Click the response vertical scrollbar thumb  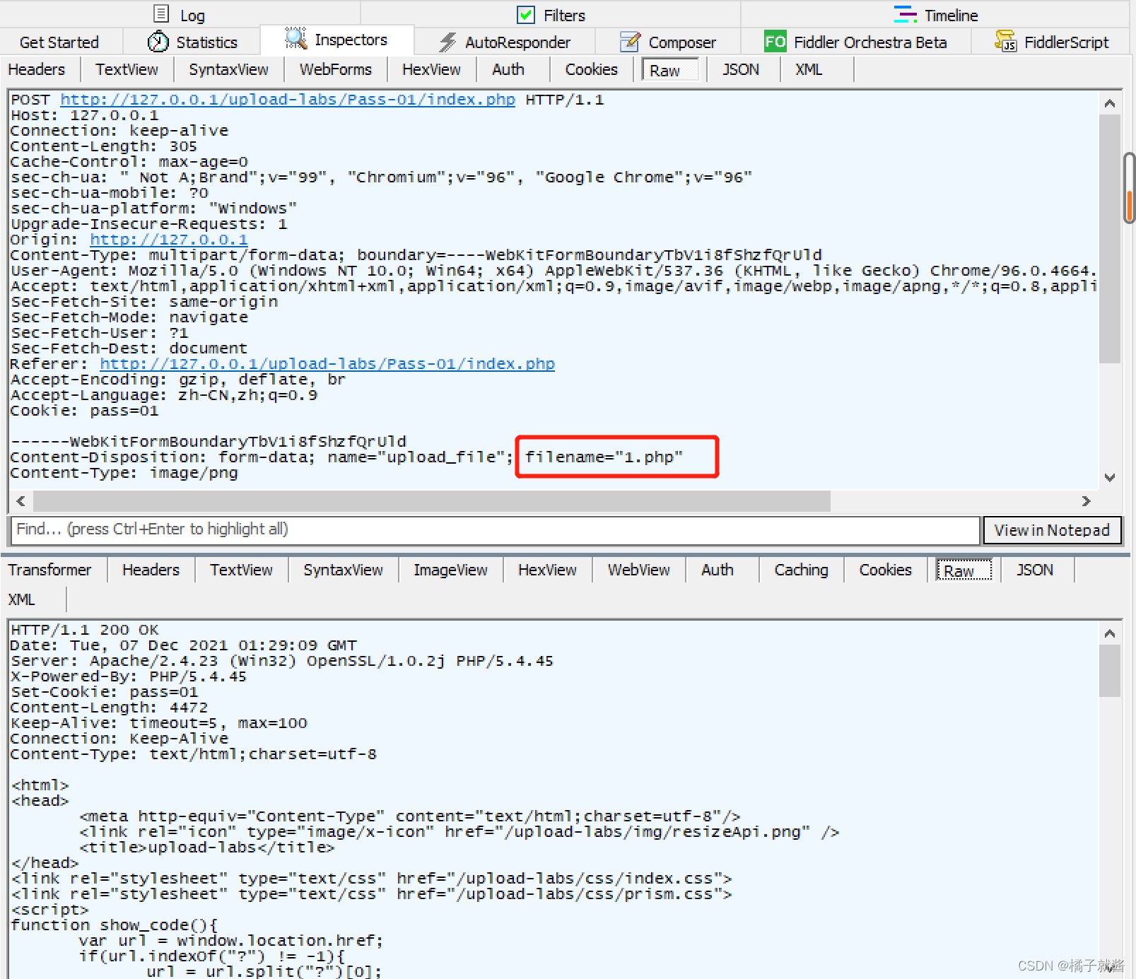[x=1110, y=671]
